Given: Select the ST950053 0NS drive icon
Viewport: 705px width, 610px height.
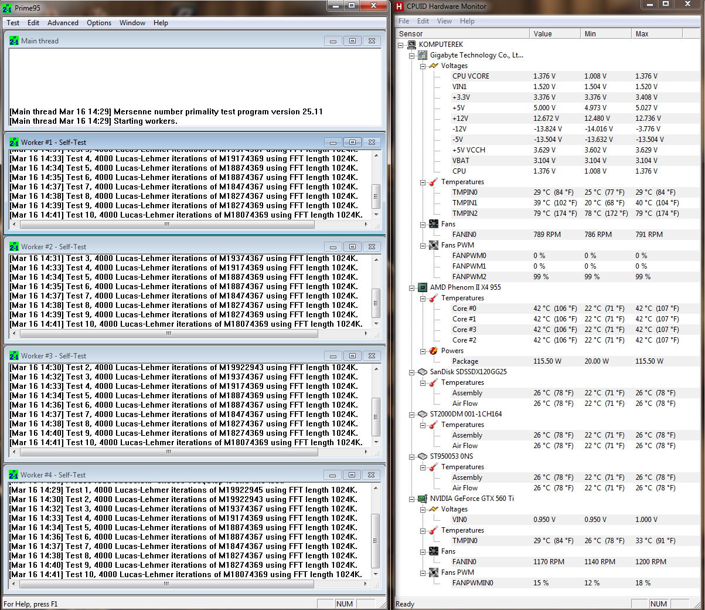Looking at the screenshot, I should click(423, 456).
